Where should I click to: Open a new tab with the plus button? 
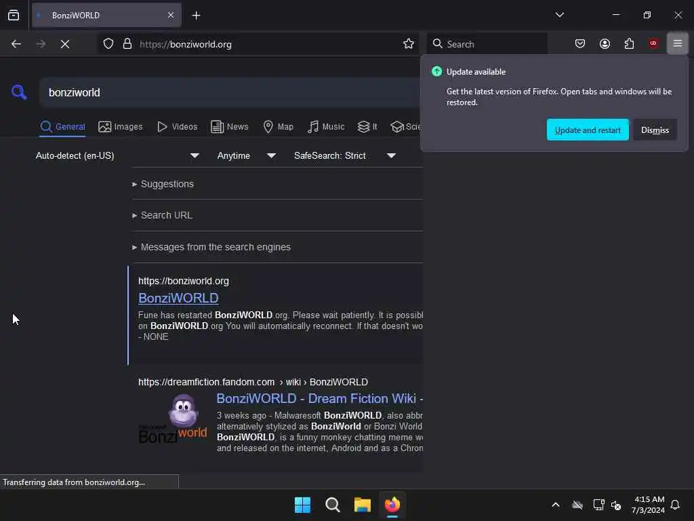[196, 16]
